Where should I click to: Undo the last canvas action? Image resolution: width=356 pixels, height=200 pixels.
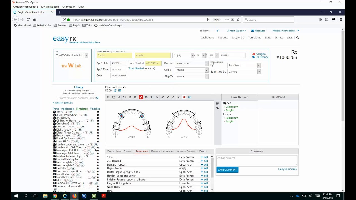[124, 97]
